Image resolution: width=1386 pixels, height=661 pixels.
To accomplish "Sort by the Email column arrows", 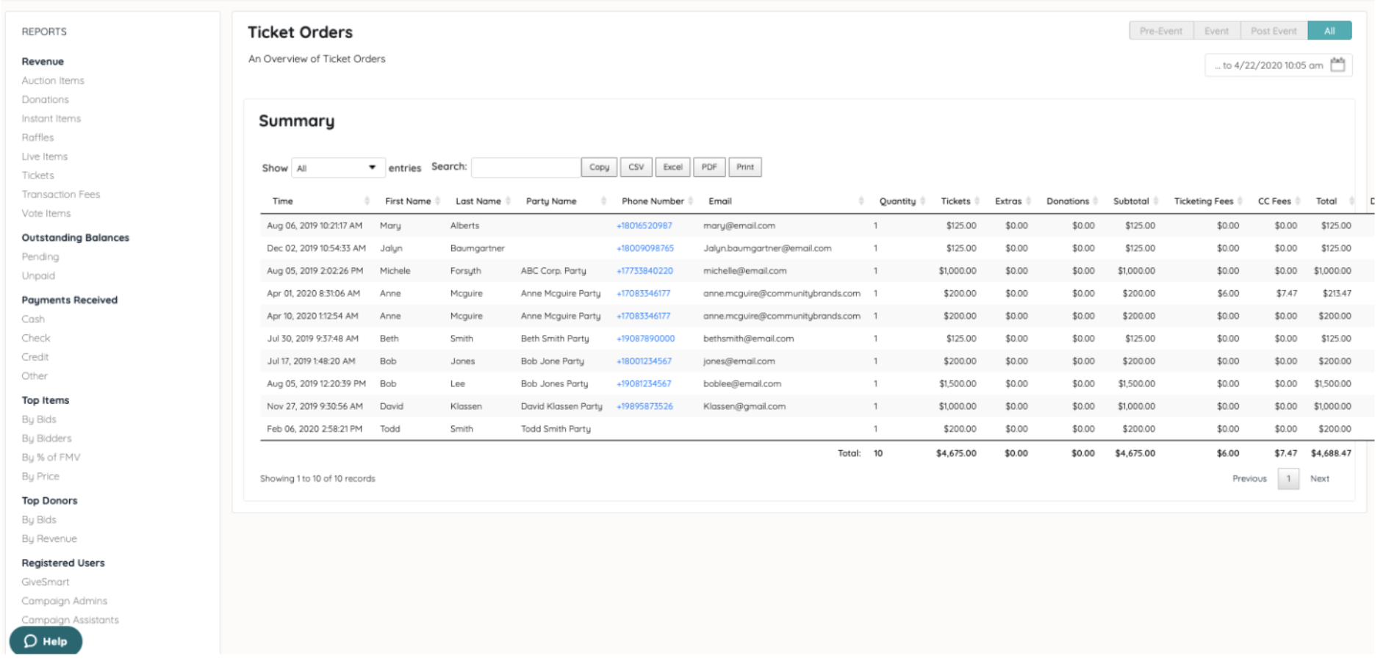I will coord(861,201).
